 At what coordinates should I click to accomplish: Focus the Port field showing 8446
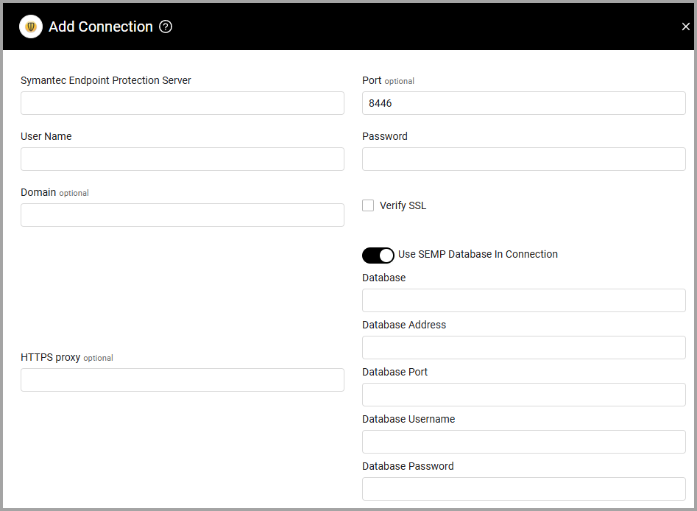[x=523, y=103]
